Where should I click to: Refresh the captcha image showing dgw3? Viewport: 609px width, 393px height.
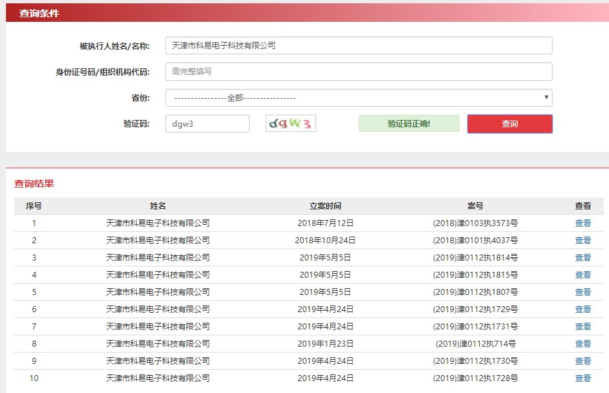(x=291, y=123)
